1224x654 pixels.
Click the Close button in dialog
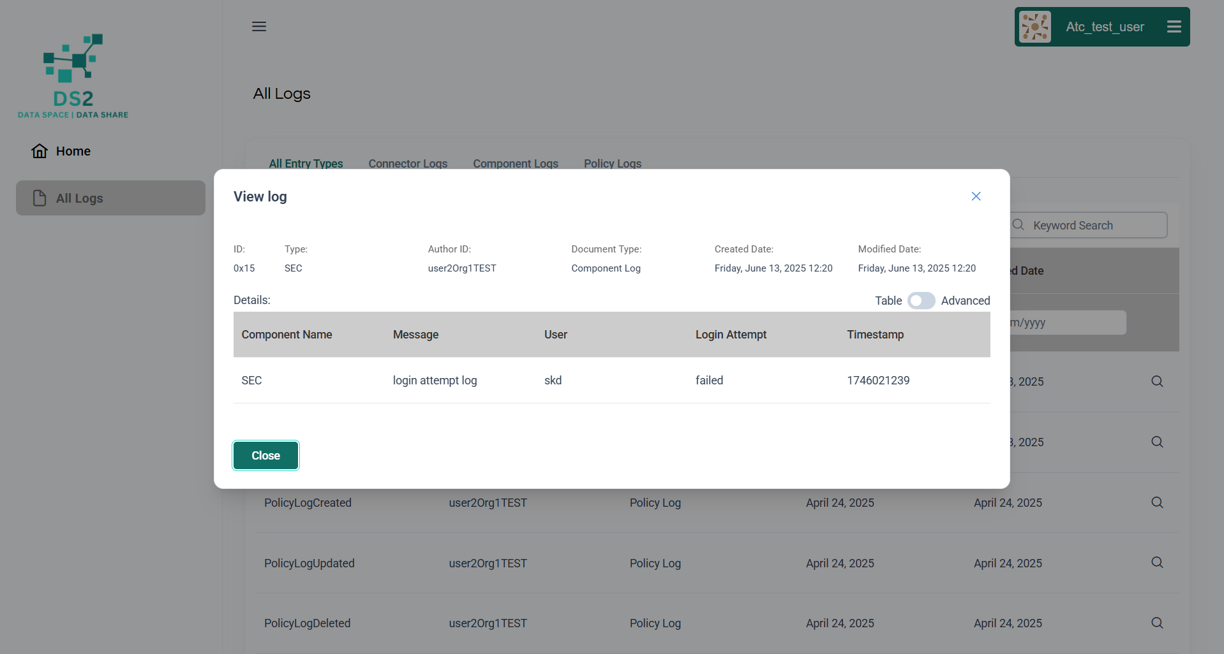click(265, 456)
